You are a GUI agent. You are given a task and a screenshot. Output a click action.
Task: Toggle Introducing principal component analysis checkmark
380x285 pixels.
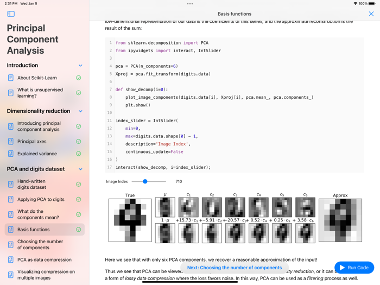[79, 126]
